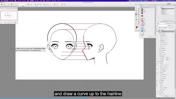
Task: Open the レイヤー (Layer) menu
Action: point(24,1)
